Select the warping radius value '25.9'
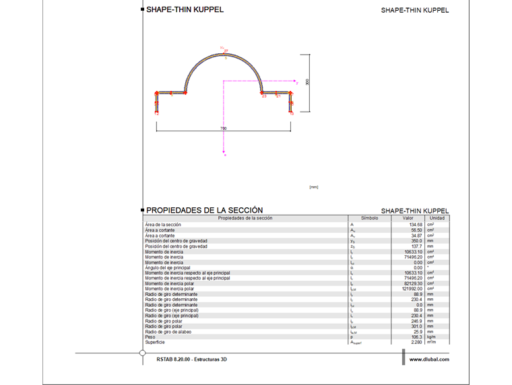Image resolution: width=512 pixels, height=385 pixels. pyautogui.click(x=418, y=332)
